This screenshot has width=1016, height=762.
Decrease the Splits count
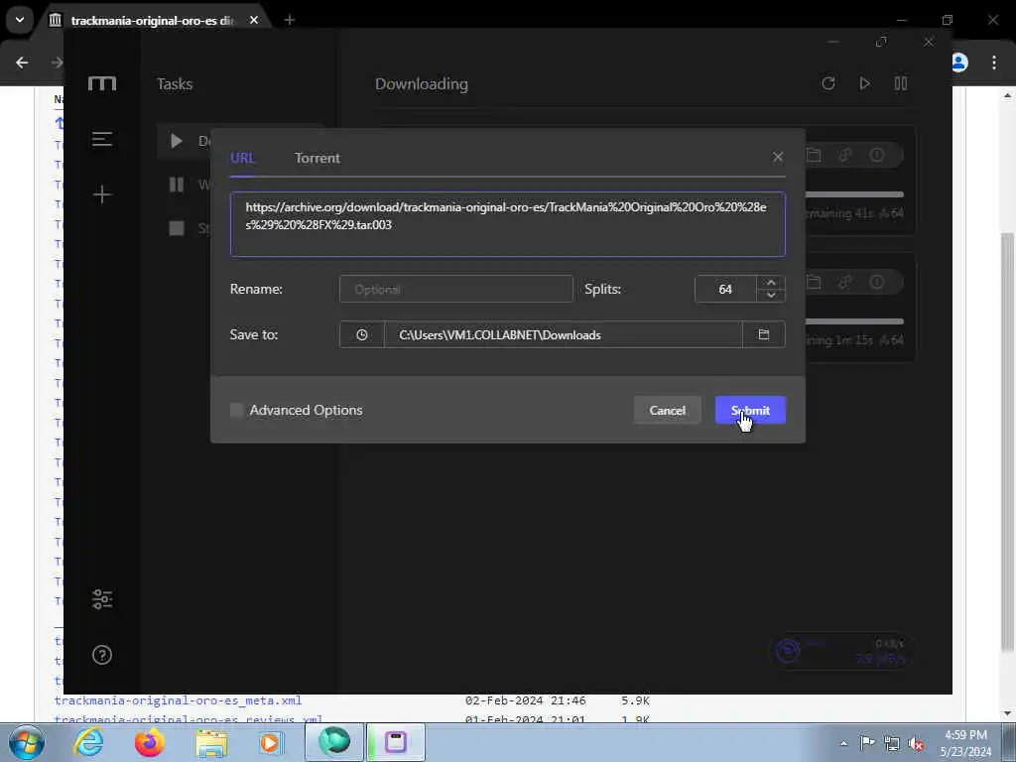coord(770,296)
